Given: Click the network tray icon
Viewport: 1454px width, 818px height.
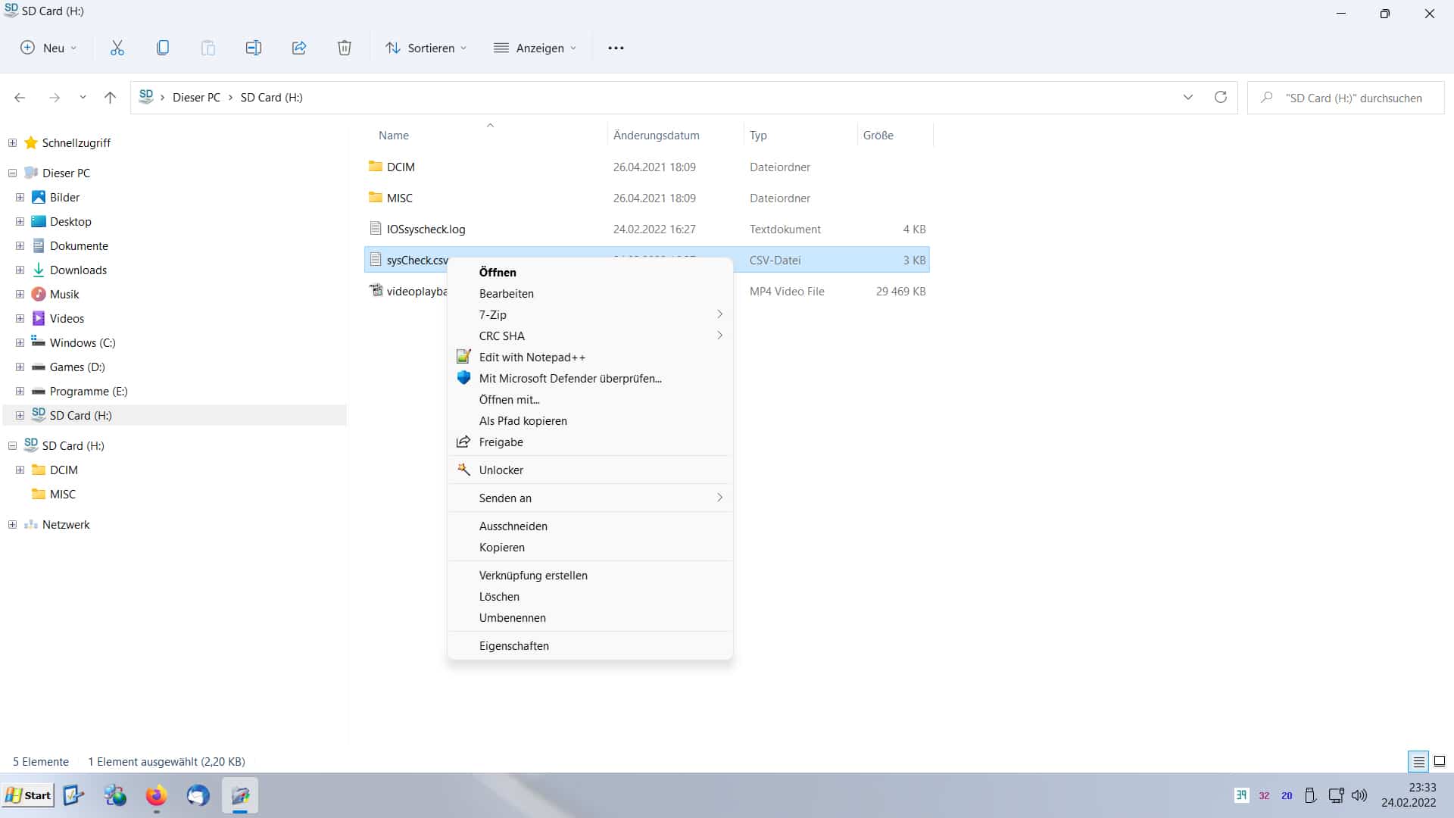Looking at the screenshot, I should (x=1336, y=795).
